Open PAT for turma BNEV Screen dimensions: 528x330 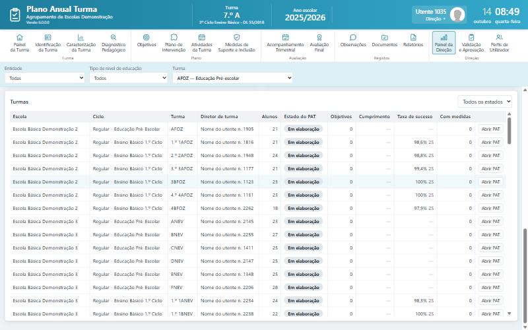(490, 234)
